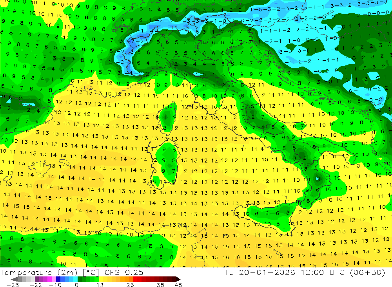Click the '12:00 UTC' time text
The height and width of the screenshot is (287, 392).
click(x=322, y=272)
